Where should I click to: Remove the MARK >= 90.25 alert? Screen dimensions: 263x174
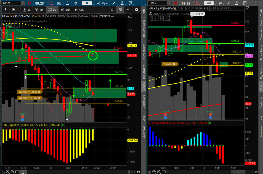(39, 92)
